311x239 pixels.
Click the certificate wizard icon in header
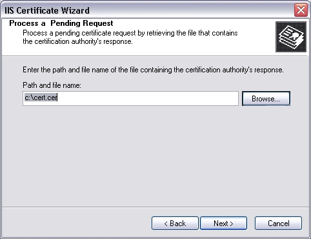(291, 37)
